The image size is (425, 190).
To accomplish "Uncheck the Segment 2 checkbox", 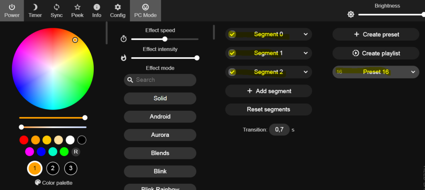I will click(232, 72).
